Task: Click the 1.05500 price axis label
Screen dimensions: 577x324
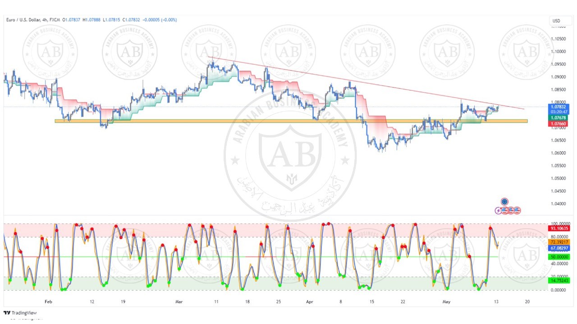Action: (x=559, y=166)
